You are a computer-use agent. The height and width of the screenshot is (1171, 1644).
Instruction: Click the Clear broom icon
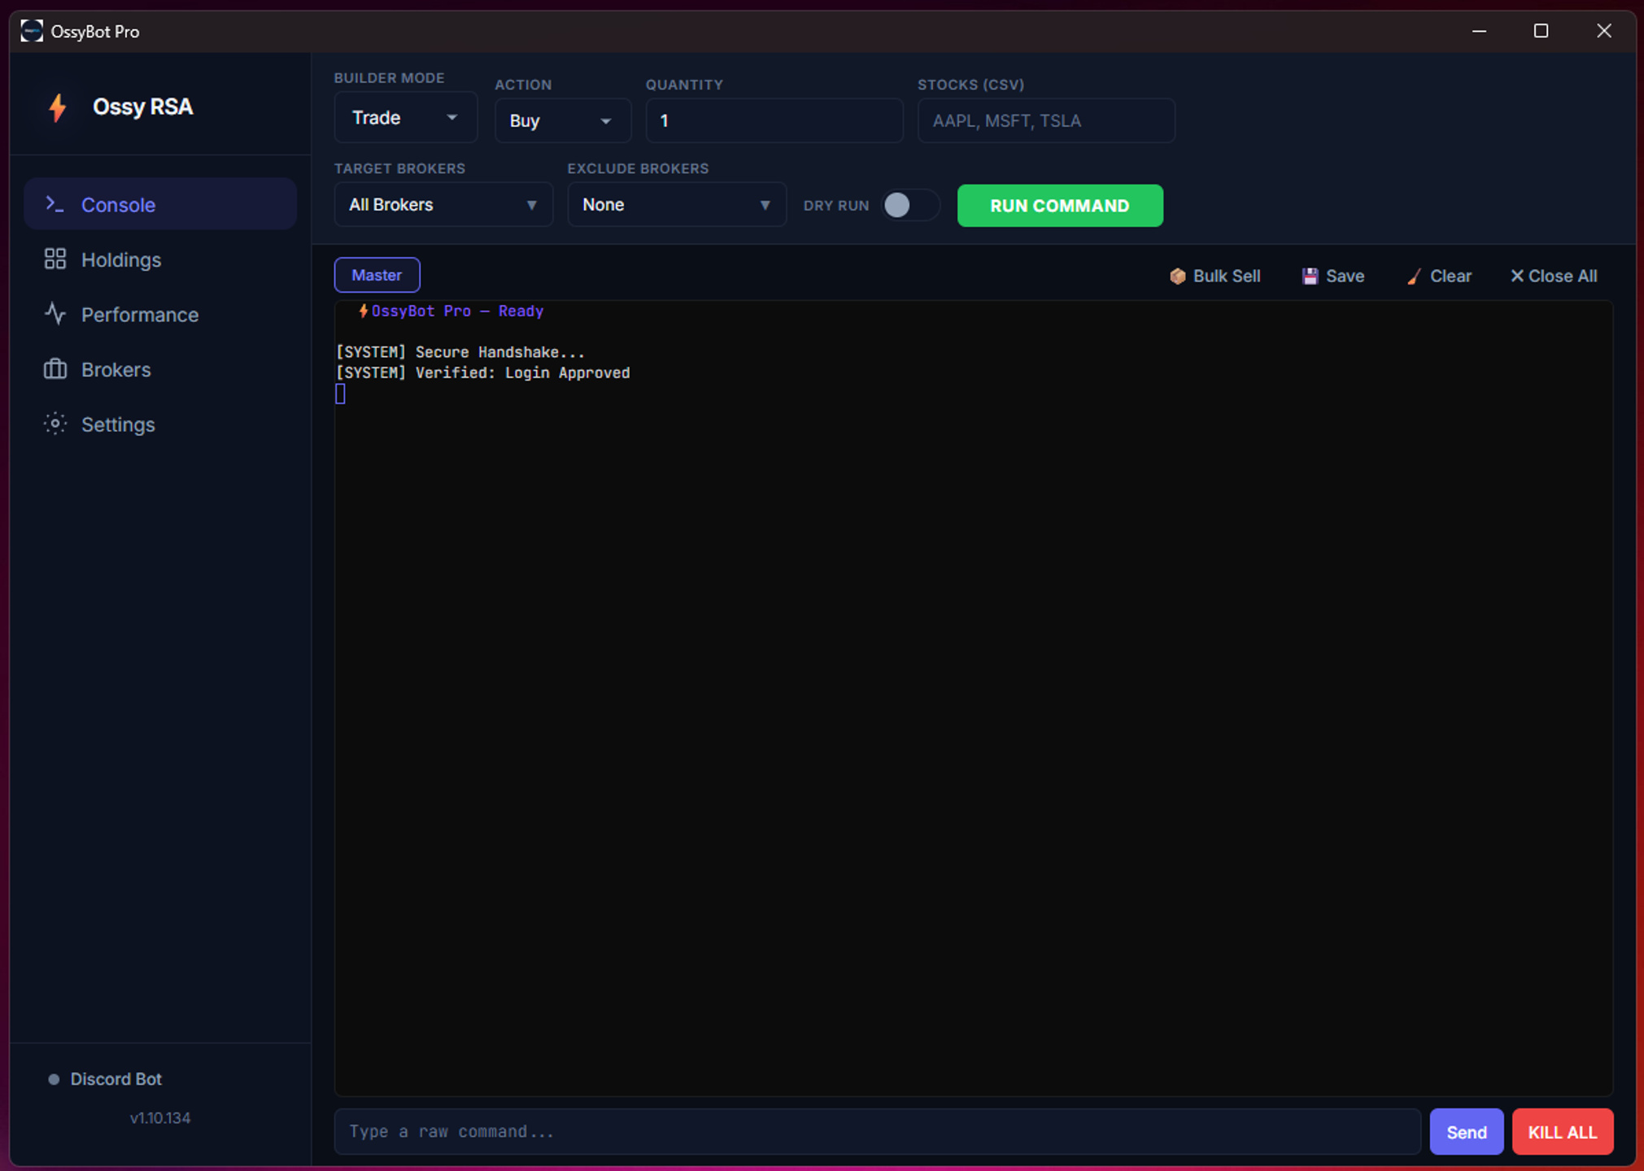tap(1414, 276)
